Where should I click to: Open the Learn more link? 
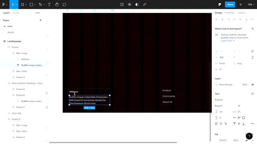[228, 41]
